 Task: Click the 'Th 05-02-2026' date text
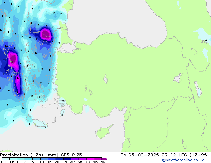(140, 155)
